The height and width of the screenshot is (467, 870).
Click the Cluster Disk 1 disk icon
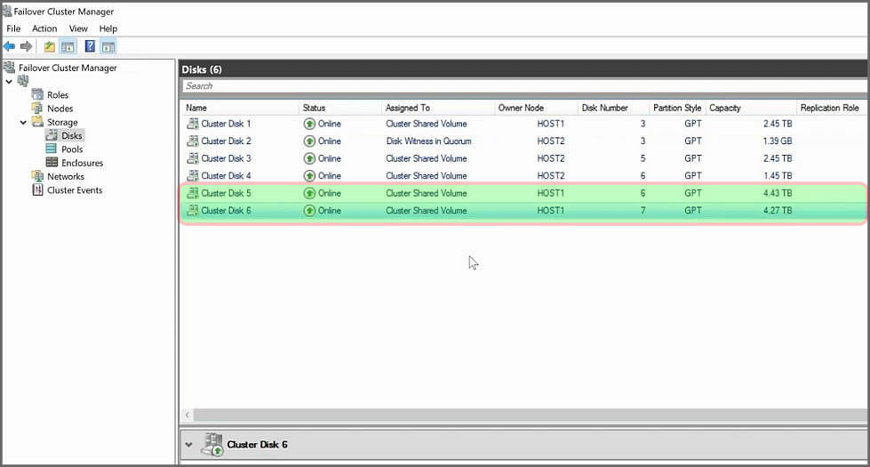(193, 124)
